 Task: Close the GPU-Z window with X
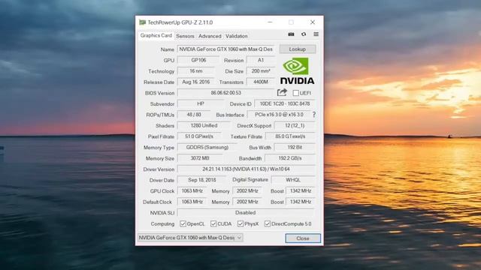point(313,22)
